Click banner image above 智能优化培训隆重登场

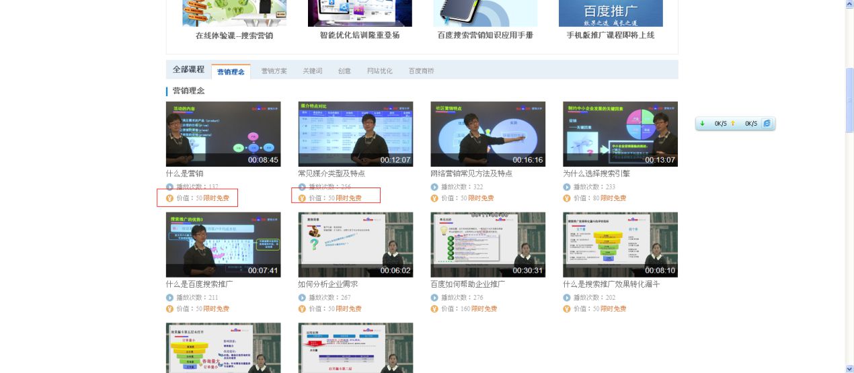pos(360,13)
